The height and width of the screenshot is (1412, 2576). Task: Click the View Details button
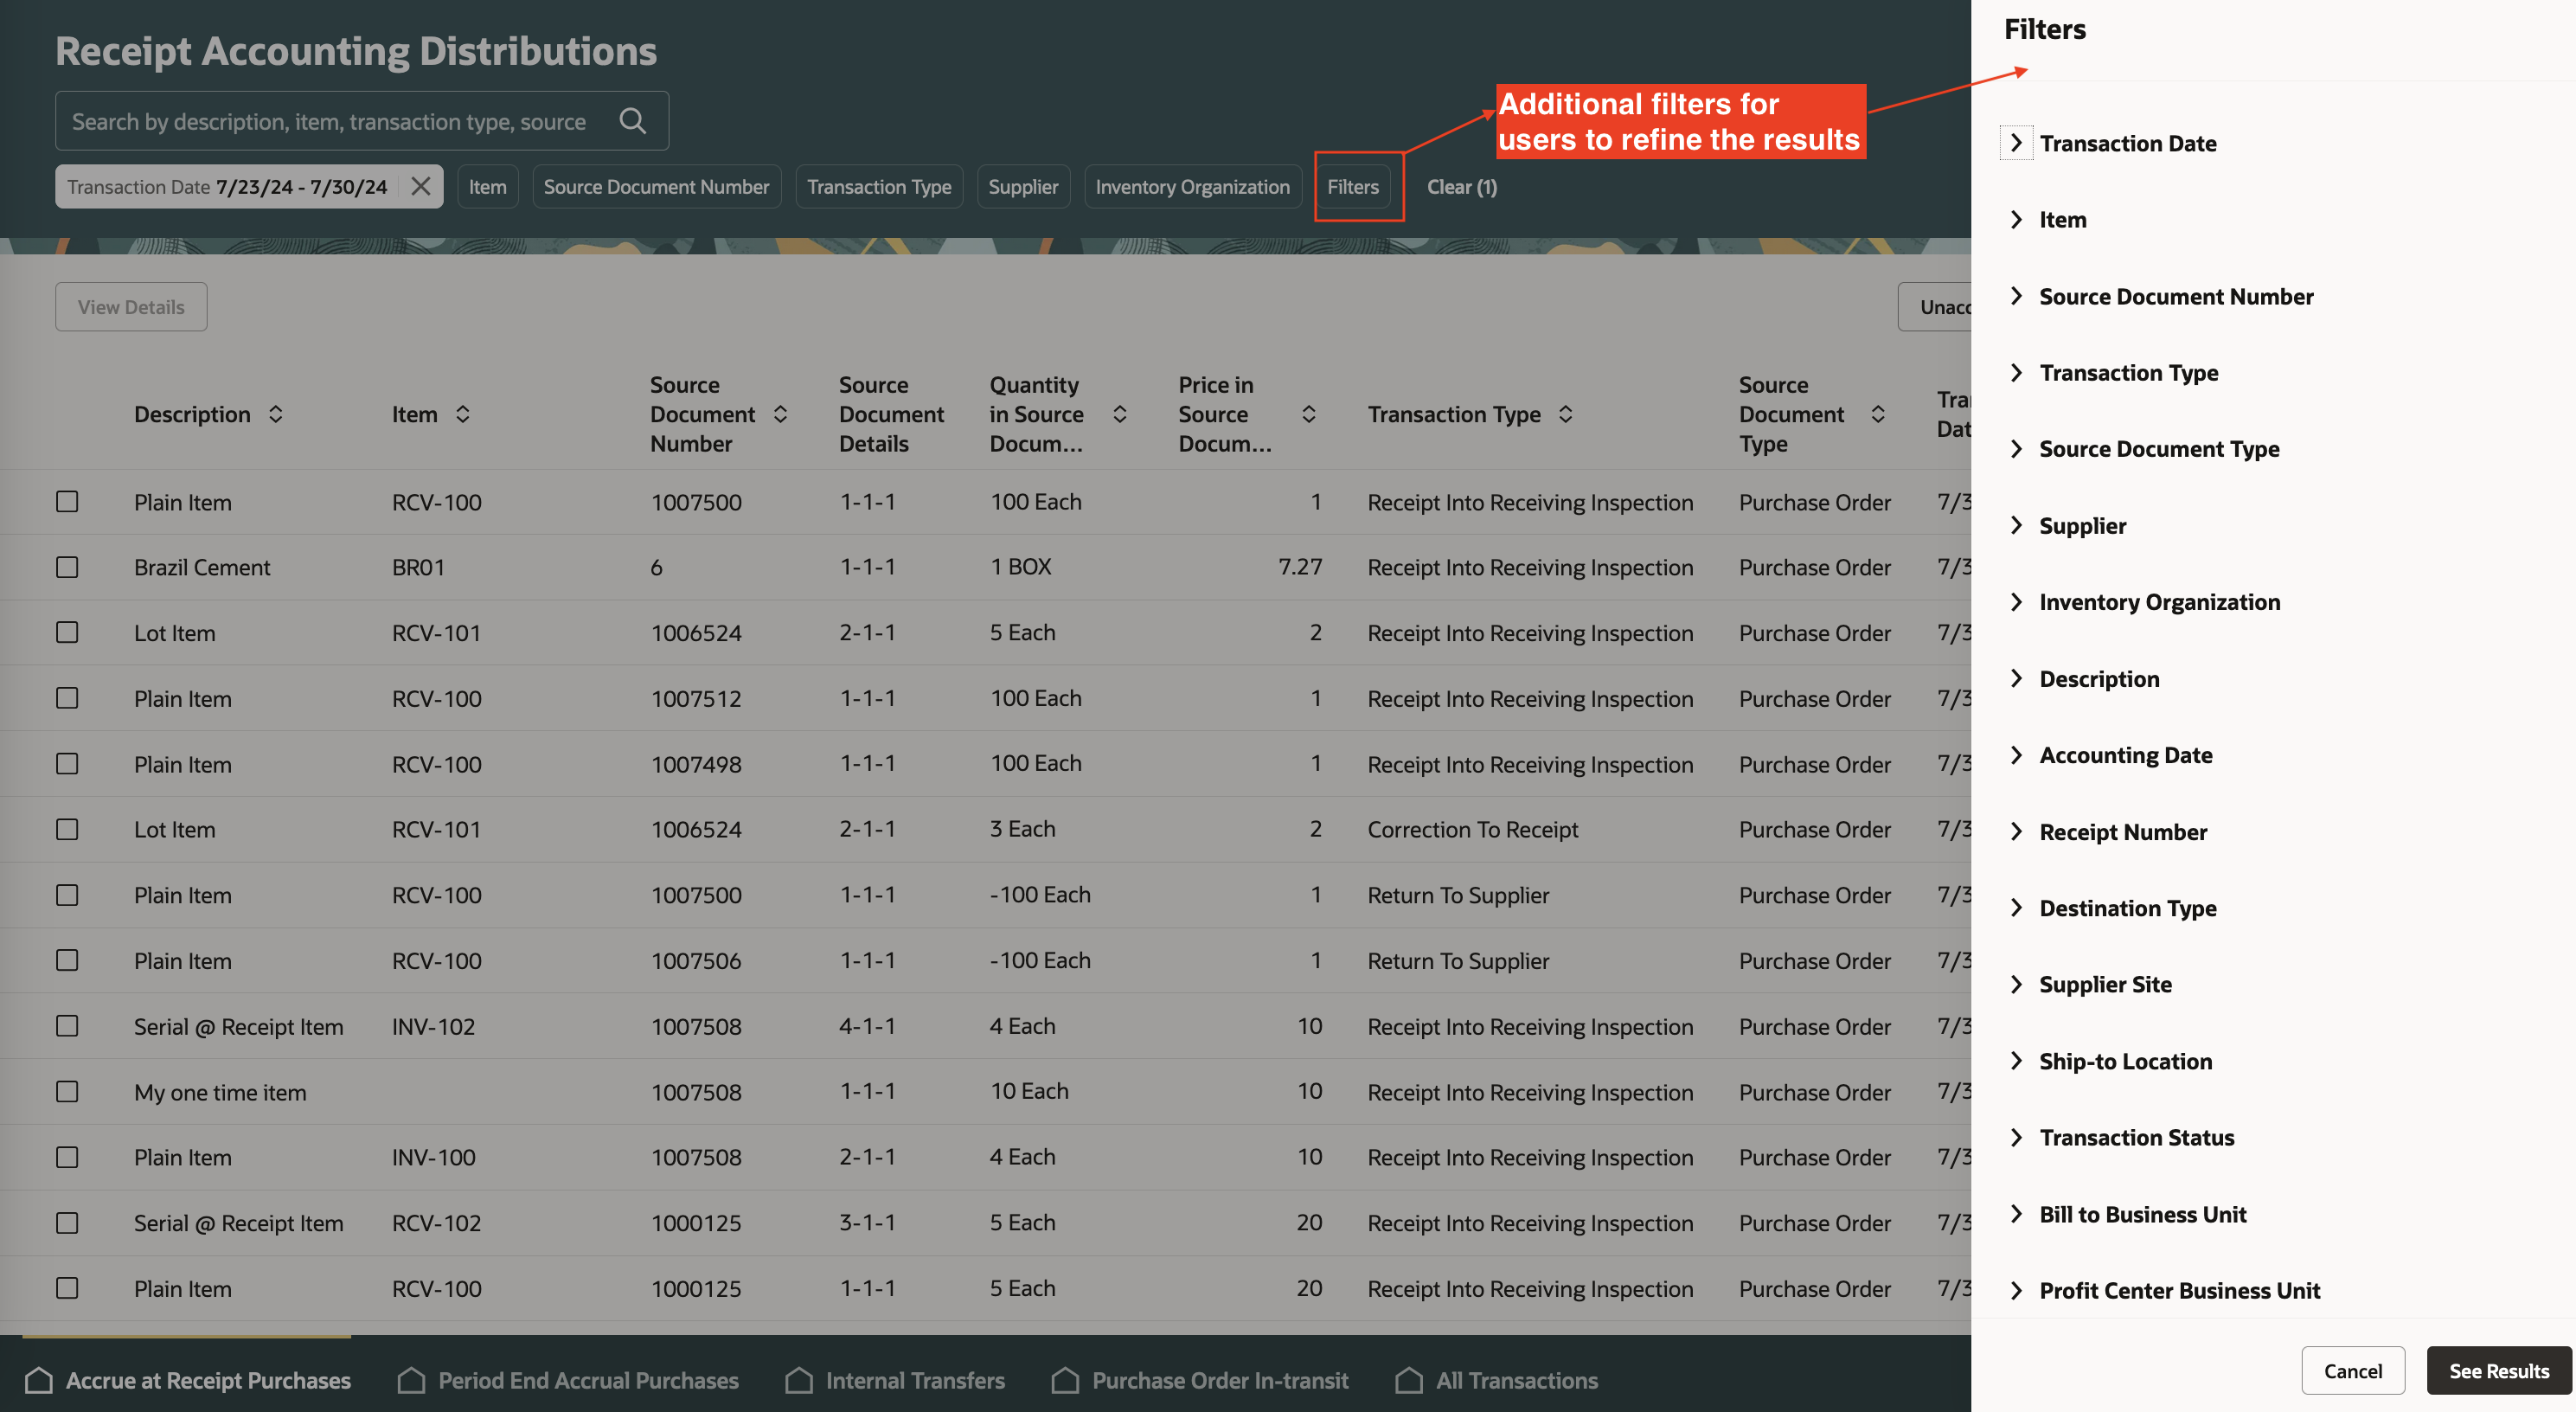click(131, 306)
